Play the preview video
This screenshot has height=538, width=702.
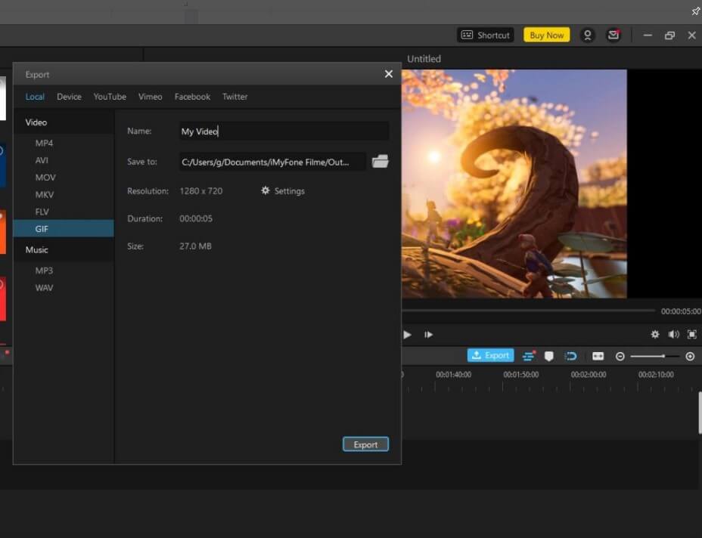[x=407, y=335]
